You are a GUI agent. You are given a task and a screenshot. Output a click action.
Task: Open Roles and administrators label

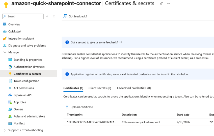(x=29, y=116)
